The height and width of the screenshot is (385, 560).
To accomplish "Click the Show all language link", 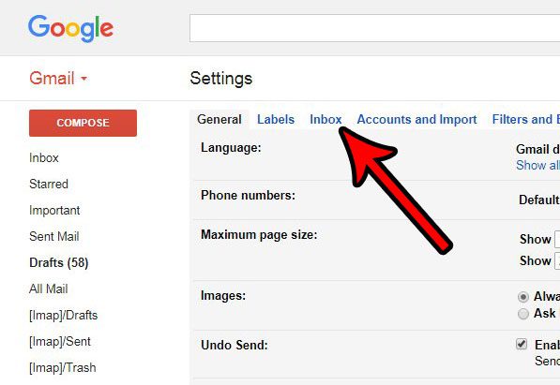I will click(x=537, y=165).
